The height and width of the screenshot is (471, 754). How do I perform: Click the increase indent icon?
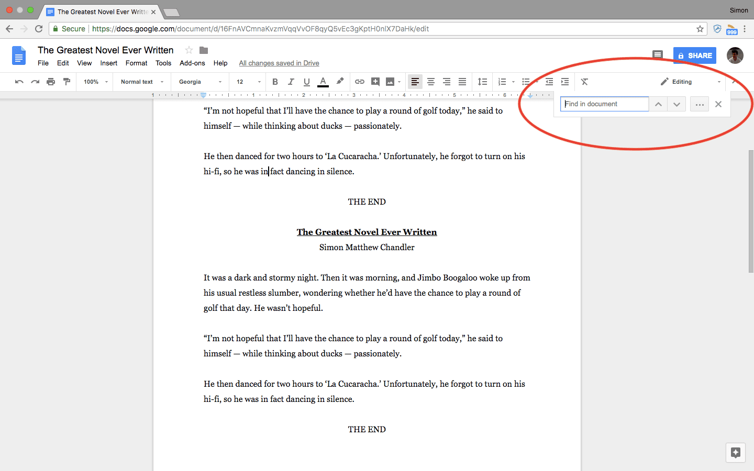565,82
